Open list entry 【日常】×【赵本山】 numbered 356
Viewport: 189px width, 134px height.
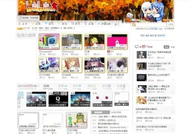click(x=104, y=120)
